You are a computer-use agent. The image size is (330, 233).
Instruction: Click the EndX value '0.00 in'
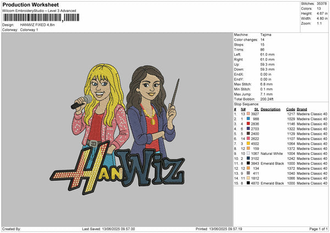pos(266,74)
